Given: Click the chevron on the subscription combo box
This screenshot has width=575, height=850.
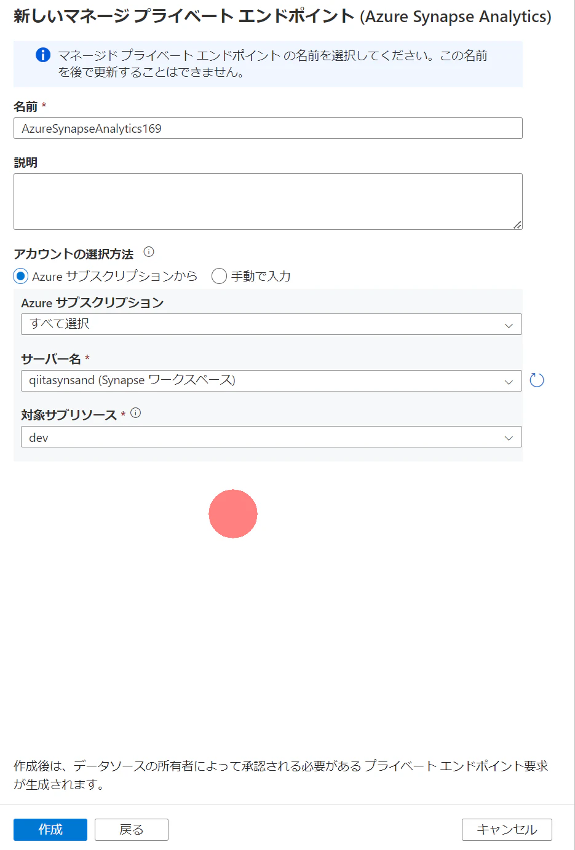Looking at the screenshot, I should (x=509, y=324).
